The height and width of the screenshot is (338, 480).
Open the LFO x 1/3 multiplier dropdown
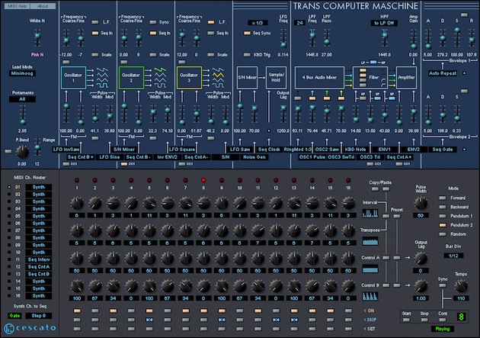coord(258,23)
